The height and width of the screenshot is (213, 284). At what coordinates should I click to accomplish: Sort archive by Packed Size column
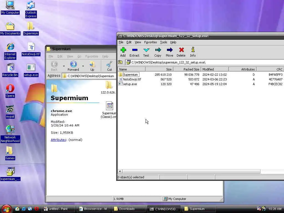(187, 69)
